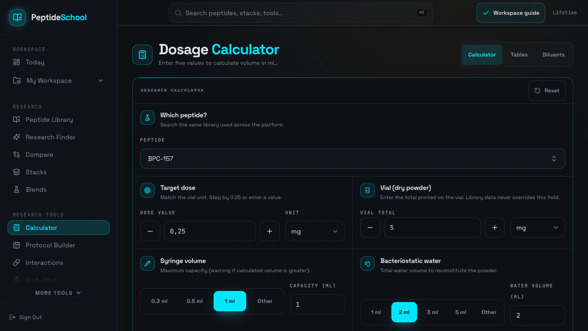Click the My Workspace folder icon
Screen dimensions: 588x331
coord(17,80)
